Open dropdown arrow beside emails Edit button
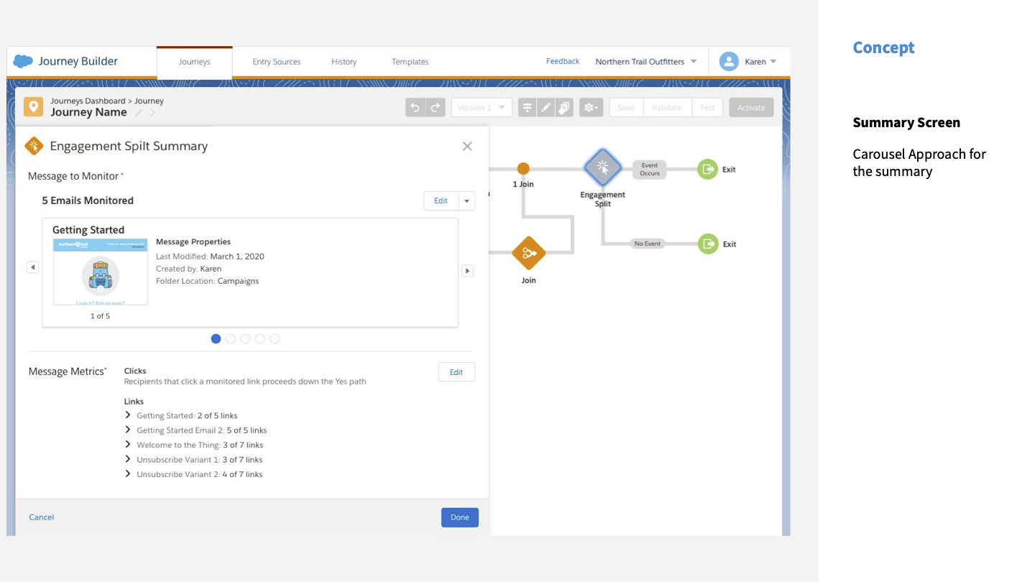 [467, 201]
